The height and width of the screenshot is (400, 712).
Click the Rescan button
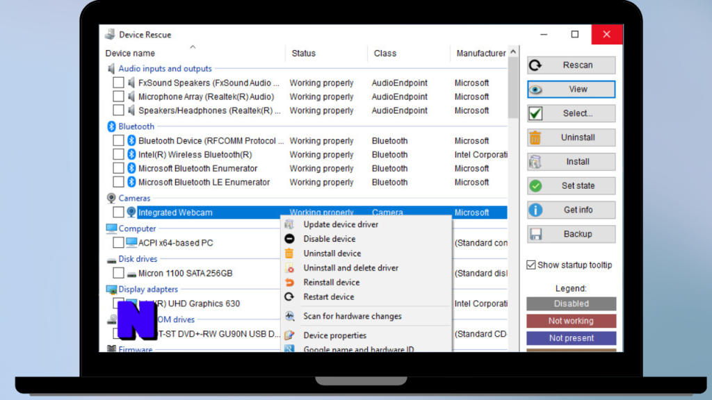(x=572, y=65)
